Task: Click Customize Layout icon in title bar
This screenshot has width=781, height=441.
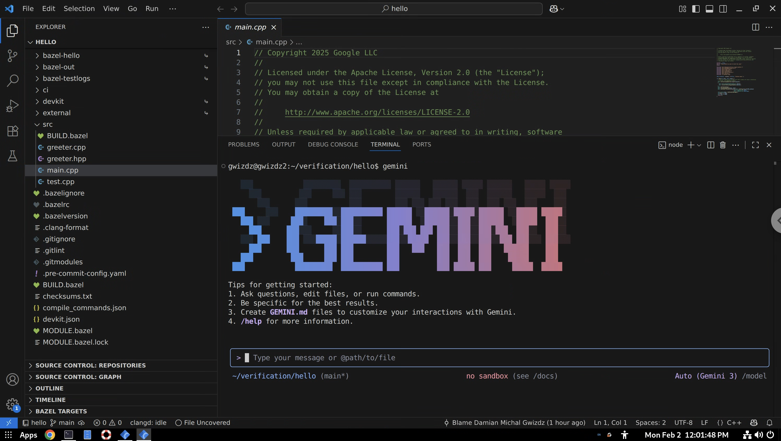Action: click(682, 9)
